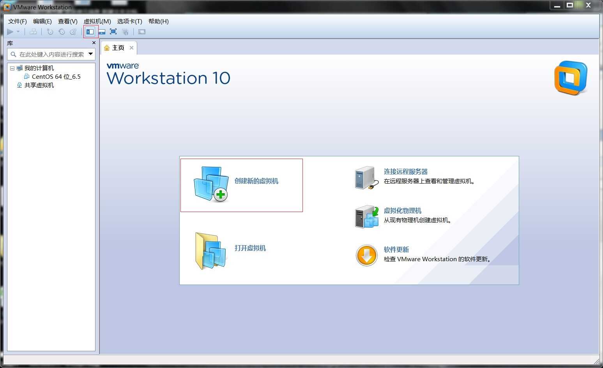Click the 创建新的虚拟机 link text
The image size is (603, 368).
(x=256, y=181)
